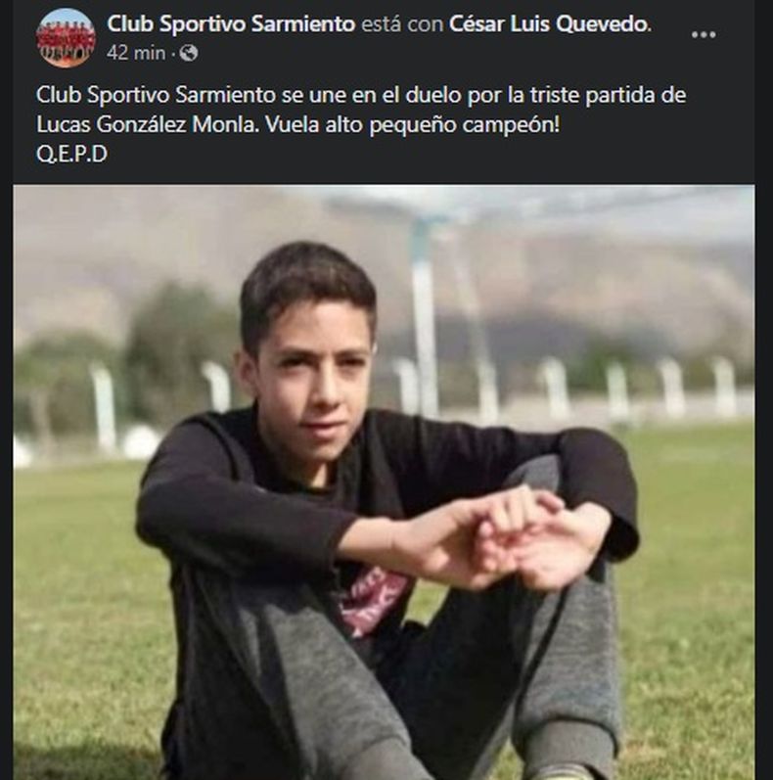
Task: Open the Club Sportivo Sarmiento page link
Action: coord(231,23)
